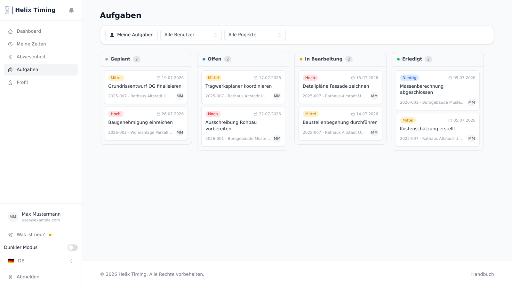Image resolution: width=512 pixels, height=288 pixels.
Task: Click Abmelden to log out
Action: 41,277
